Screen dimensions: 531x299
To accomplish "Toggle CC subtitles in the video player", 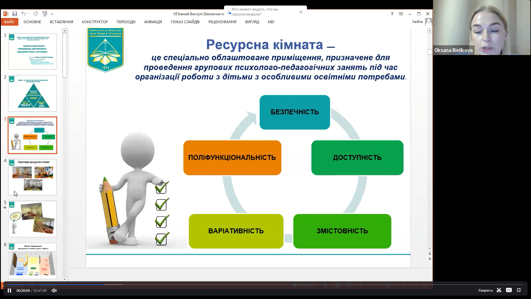I will click(509, 290).
